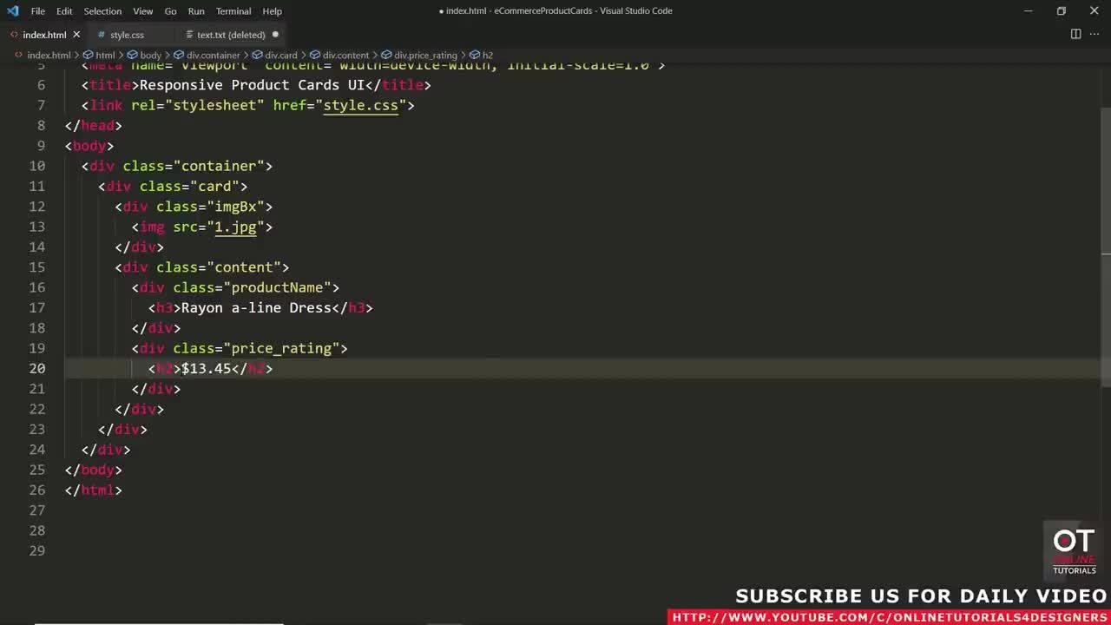Image resolution: width=1111 pixels, height=625 pixels.
Task: Switch to the text.txt (deleted) tab
Action: 230,35
